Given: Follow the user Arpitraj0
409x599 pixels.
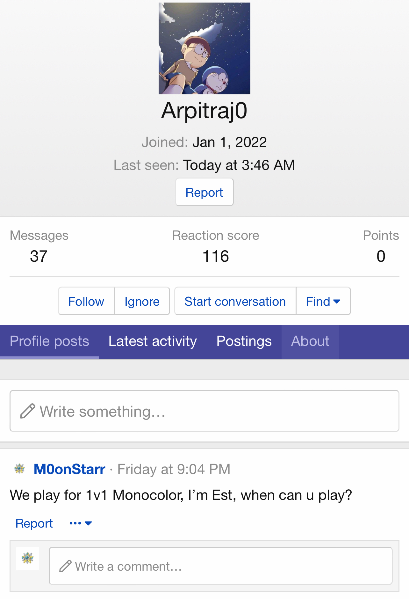Looking at the screenshot, I should click(86, 301).
